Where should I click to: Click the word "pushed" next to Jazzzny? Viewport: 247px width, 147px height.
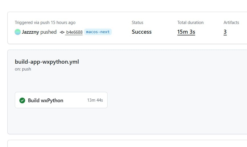tap(48, 32)
